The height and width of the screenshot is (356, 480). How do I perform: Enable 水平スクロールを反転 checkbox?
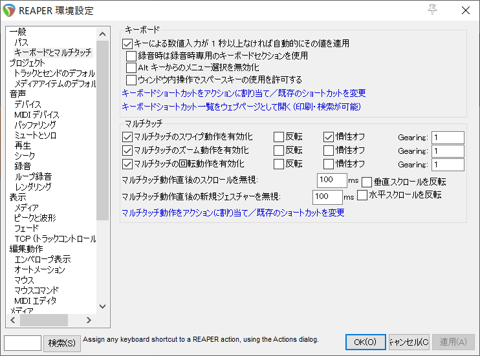tap(362, 195)
